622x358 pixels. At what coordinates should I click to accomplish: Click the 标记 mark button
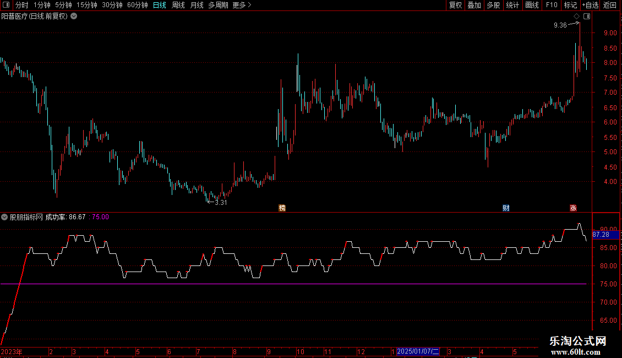570,5
